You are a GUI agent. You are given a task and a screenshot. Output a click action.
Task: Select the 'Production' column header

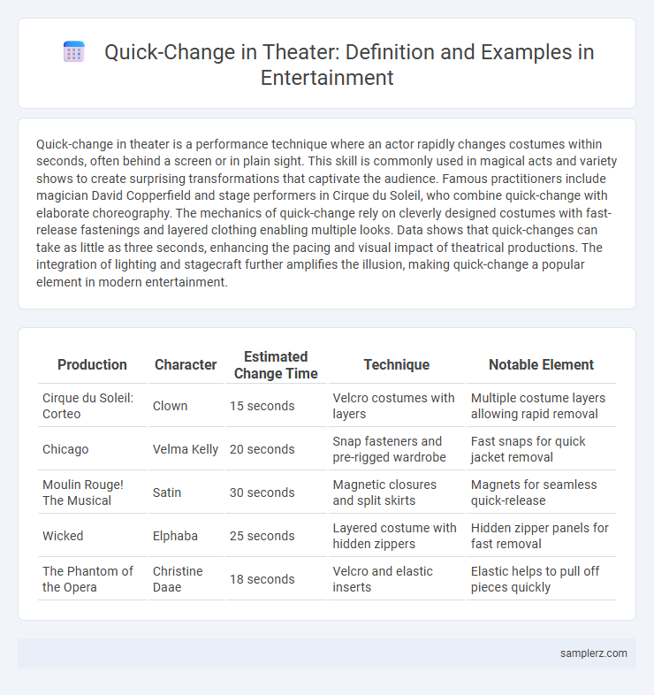[92, 365]
